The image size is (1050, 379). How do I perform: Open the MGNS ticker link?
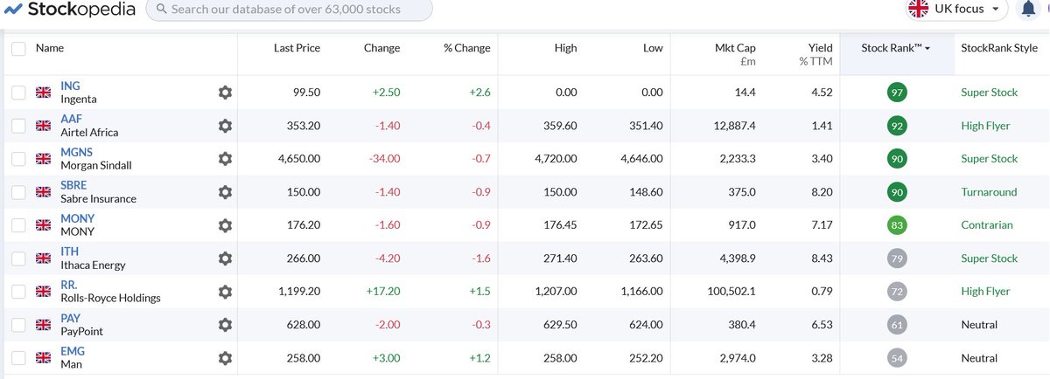(76, 152)
